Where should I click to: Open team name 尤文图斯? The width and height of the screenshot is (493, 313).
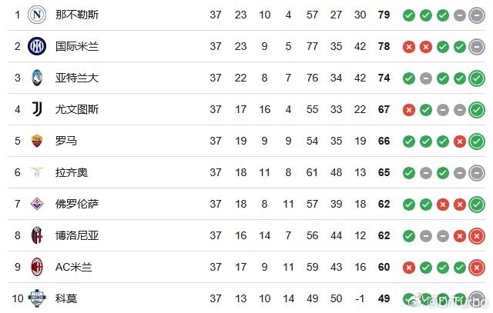click(x=77, y=109)
